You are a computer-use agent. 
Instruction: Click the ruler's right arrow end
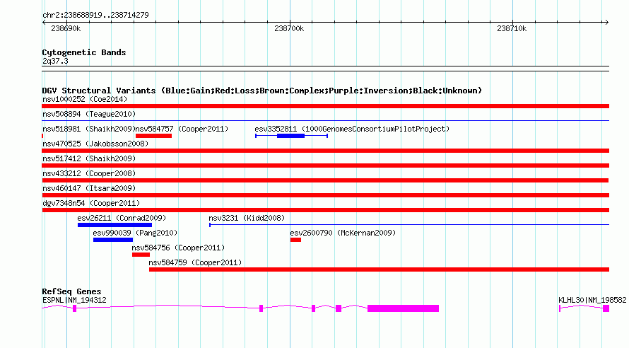pos(606,23)
